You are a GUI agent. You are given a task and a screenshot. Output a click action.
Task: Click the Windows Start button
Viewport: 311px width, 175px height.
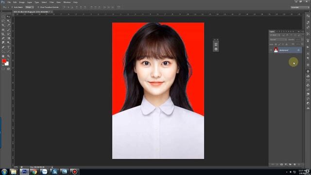pos(4,172)
